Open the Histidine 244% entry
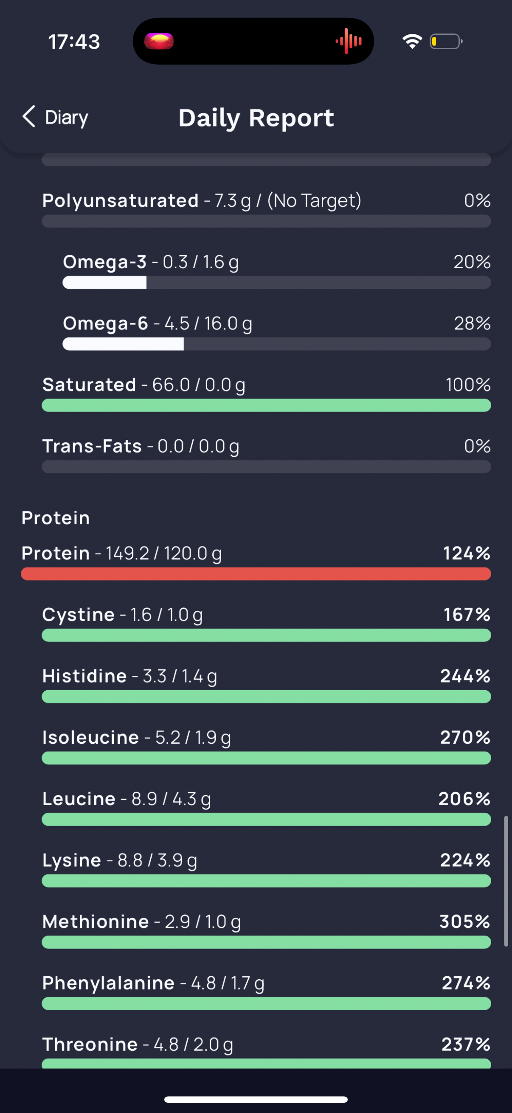Image resolution: width=512 pixels, height=1113 pixels. [x=266, y=685]
